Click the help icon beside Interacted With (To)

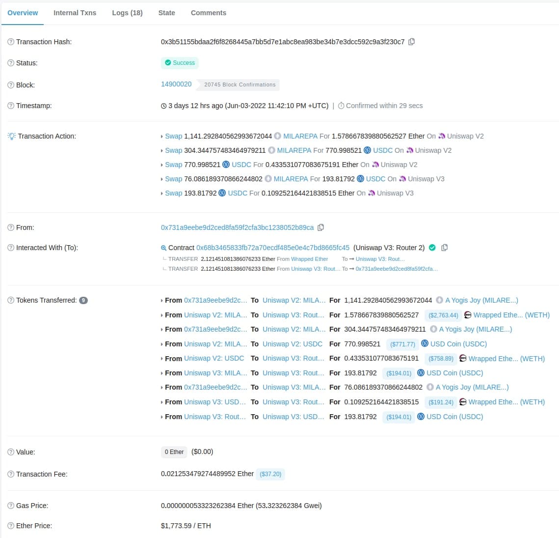coord(11,248)
